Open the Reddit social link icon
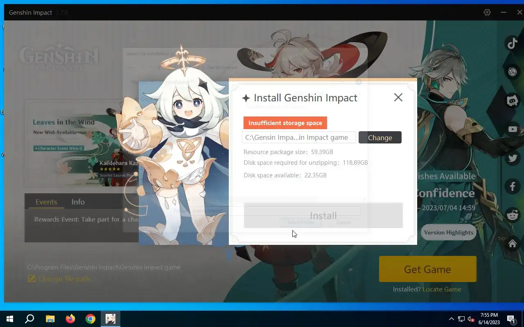 click(x=513, y=215)
